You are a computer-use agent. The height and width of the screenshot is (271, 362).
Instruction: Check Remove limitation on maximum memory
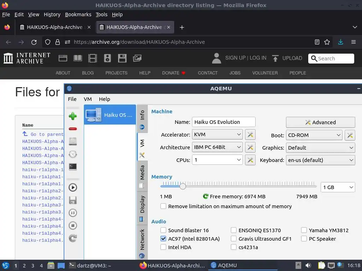coord(163,206)
